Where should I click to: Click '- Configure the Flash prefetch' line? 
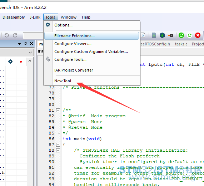(117, 156)
